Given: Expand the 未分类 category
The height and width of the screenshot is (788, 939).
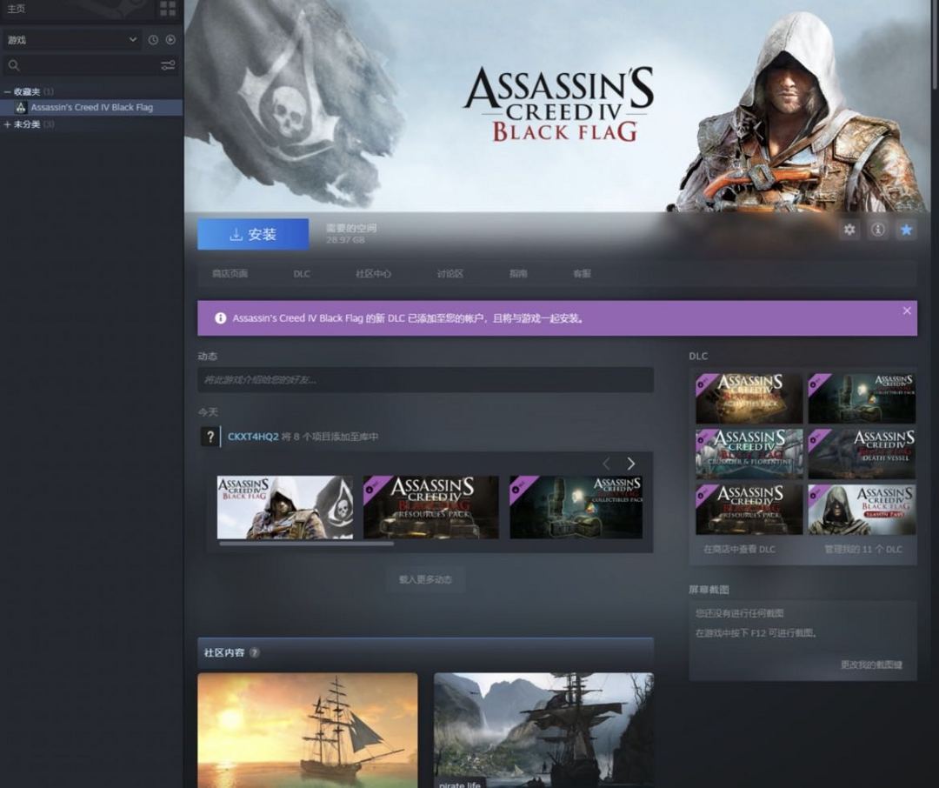Looking at the screenshot, I should click(x=7, y=124).
